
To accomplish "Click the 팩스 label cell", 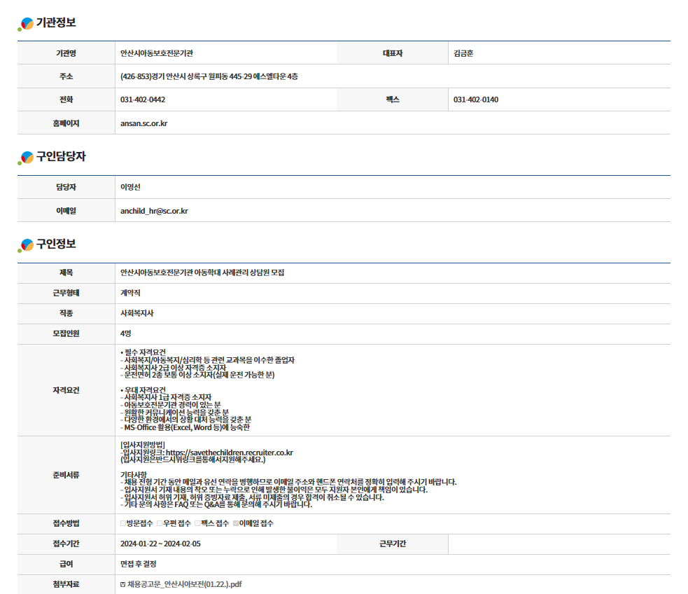I will tap(392, 99).
